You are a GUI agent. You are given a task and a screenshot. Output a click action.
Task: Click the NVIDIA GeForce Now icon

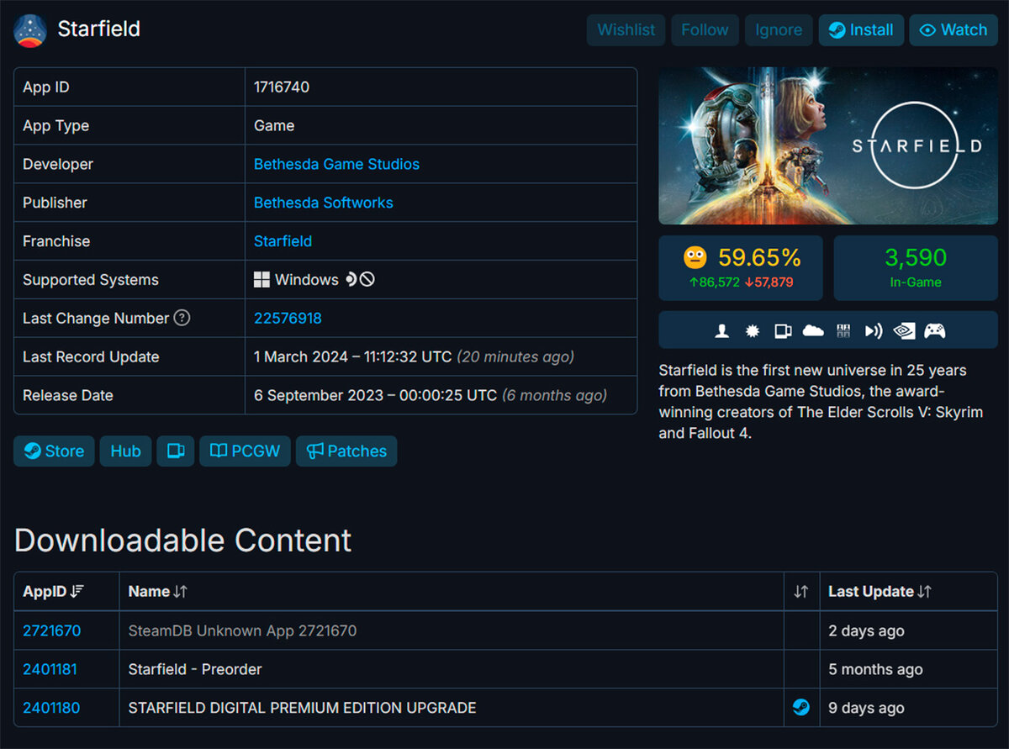point(904,331)
